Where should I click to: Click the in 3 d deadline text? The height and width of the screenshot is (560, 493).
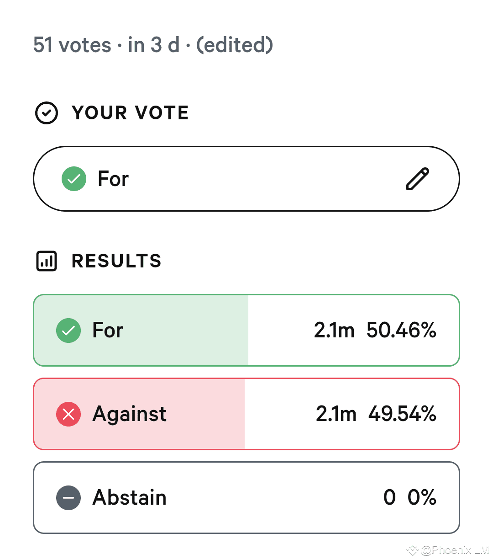click(154, 44)
